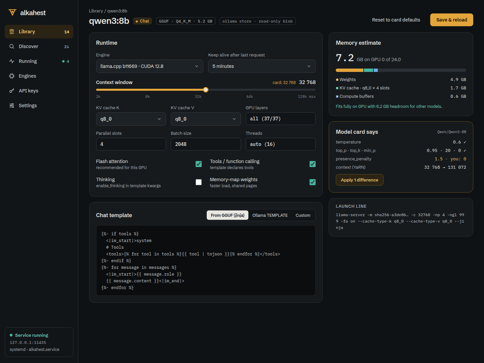484x363 pixels.
Task: Click the GGUF Q4_K_M 5.2 GB badge
Action: (186, 21)
